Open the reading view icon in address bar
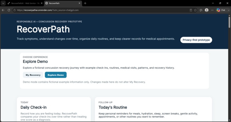Screen dimensions: 231x122 point(191,10)
